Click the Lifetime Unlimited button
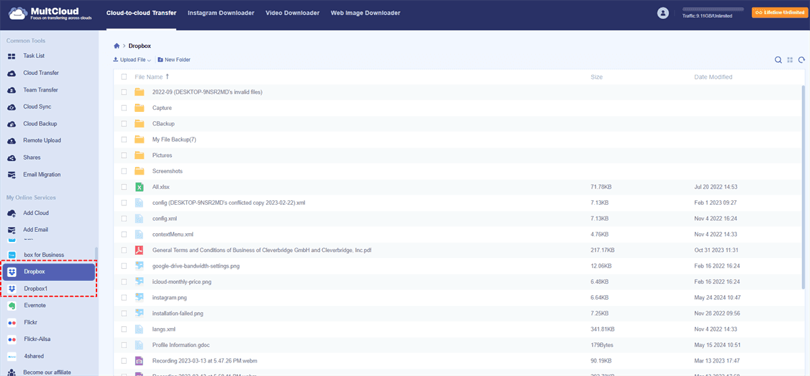 (x=778, y=12)
